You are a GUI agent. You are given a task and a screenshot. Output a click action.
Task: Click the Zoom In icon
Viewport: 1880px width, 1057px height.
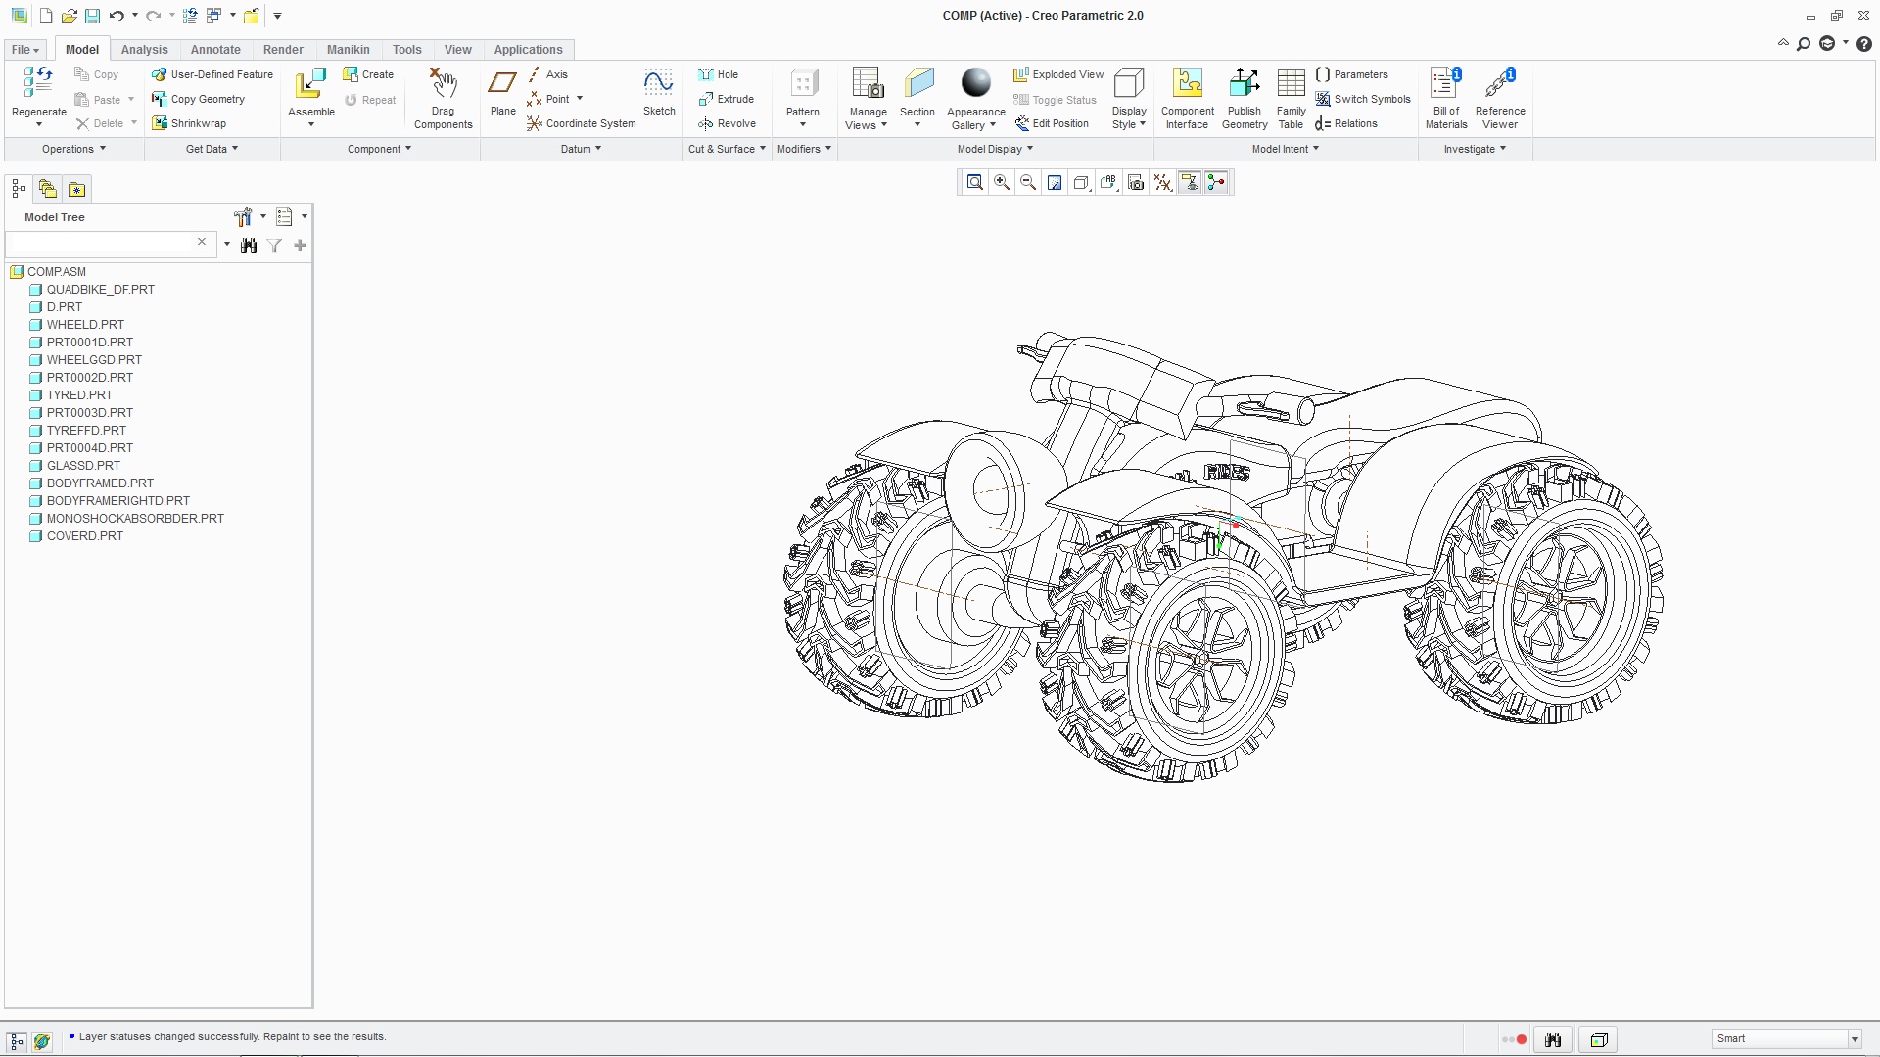(x=1001, y=183)
